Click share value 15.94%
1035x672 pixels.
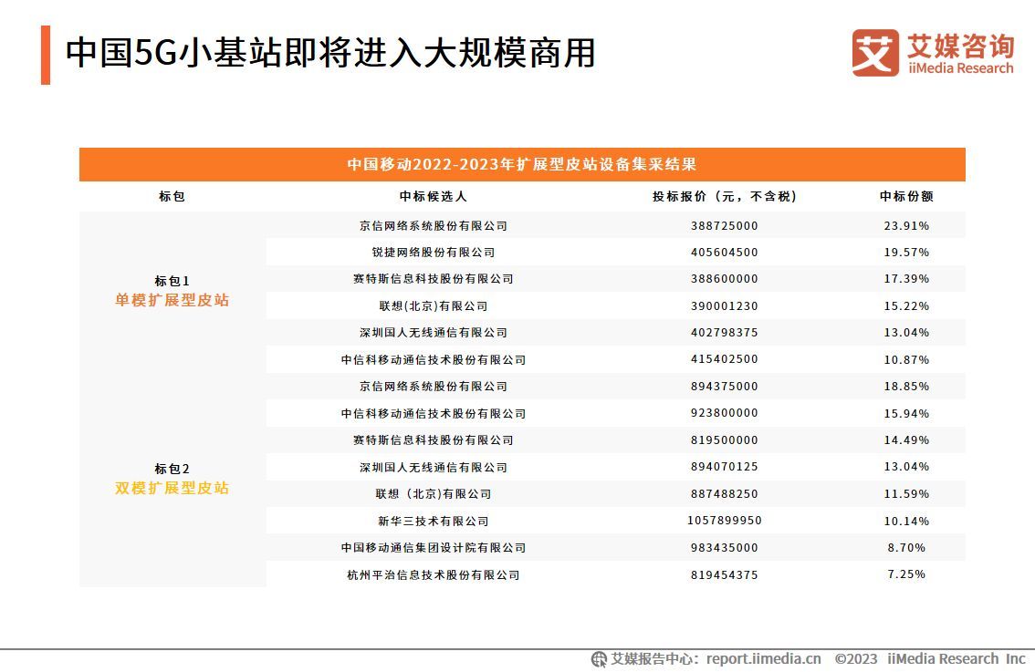(x=907, y=413)
